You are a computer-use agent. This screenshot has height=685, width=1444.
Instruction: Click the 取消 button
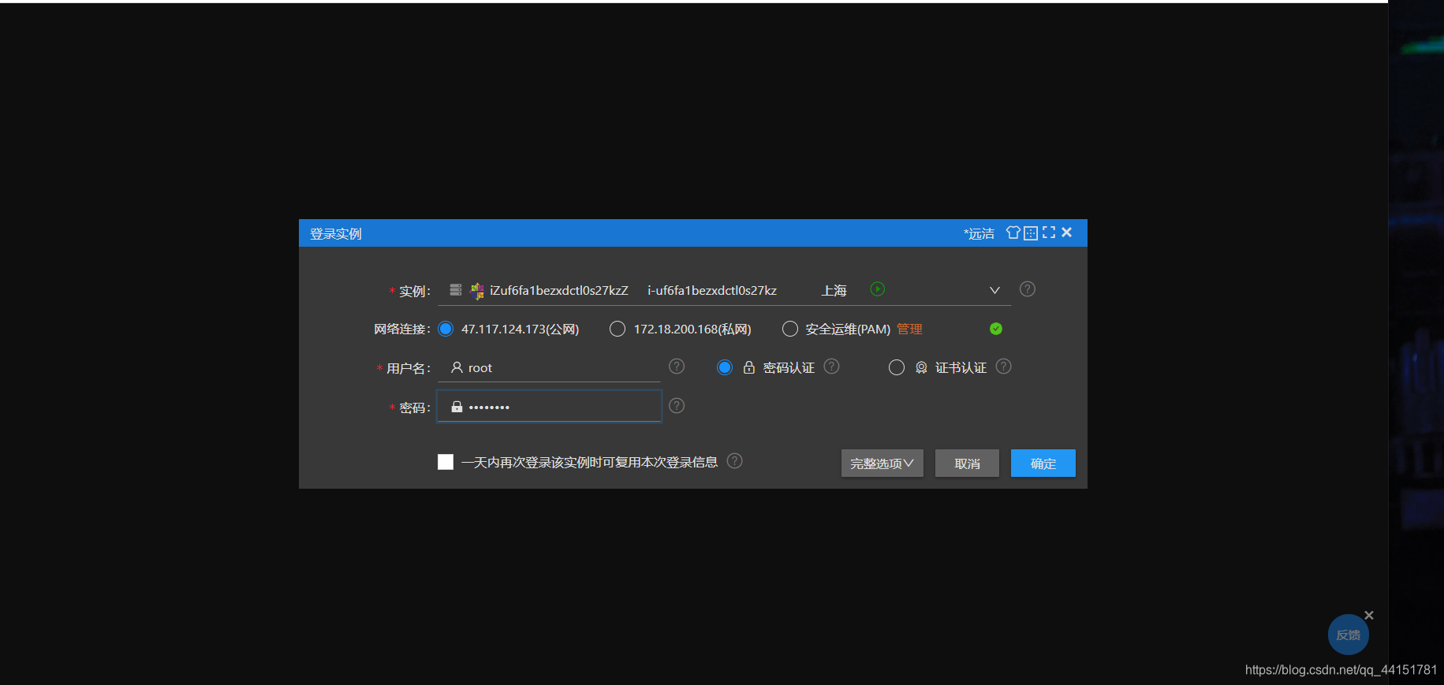coord(967,463)
